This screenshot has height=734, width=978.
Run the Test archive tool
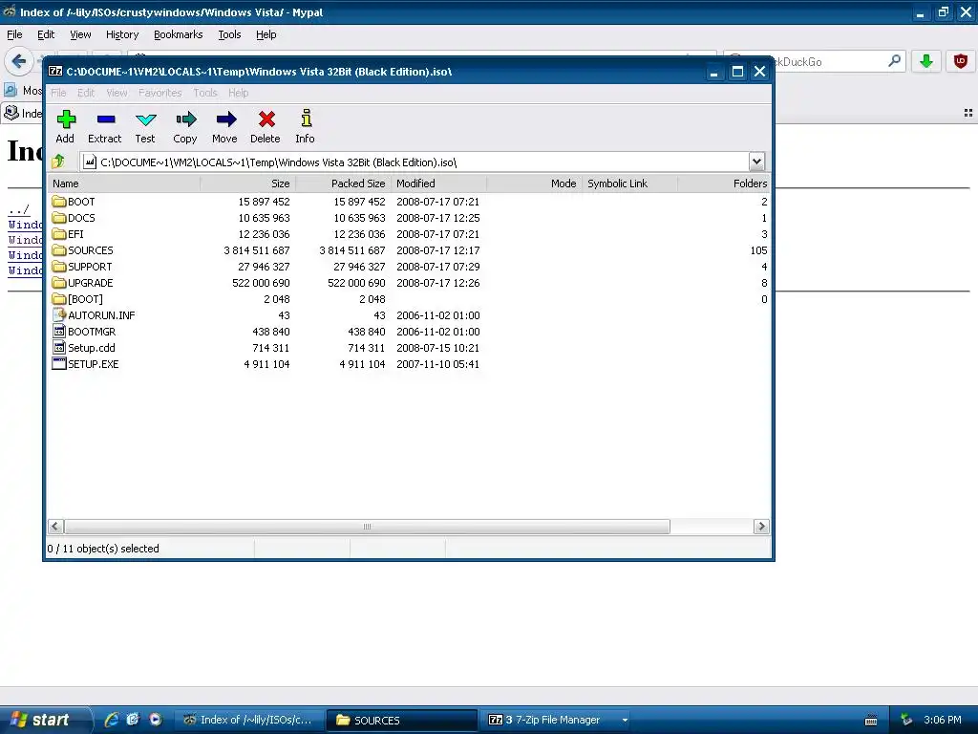(x=145, y=119)
